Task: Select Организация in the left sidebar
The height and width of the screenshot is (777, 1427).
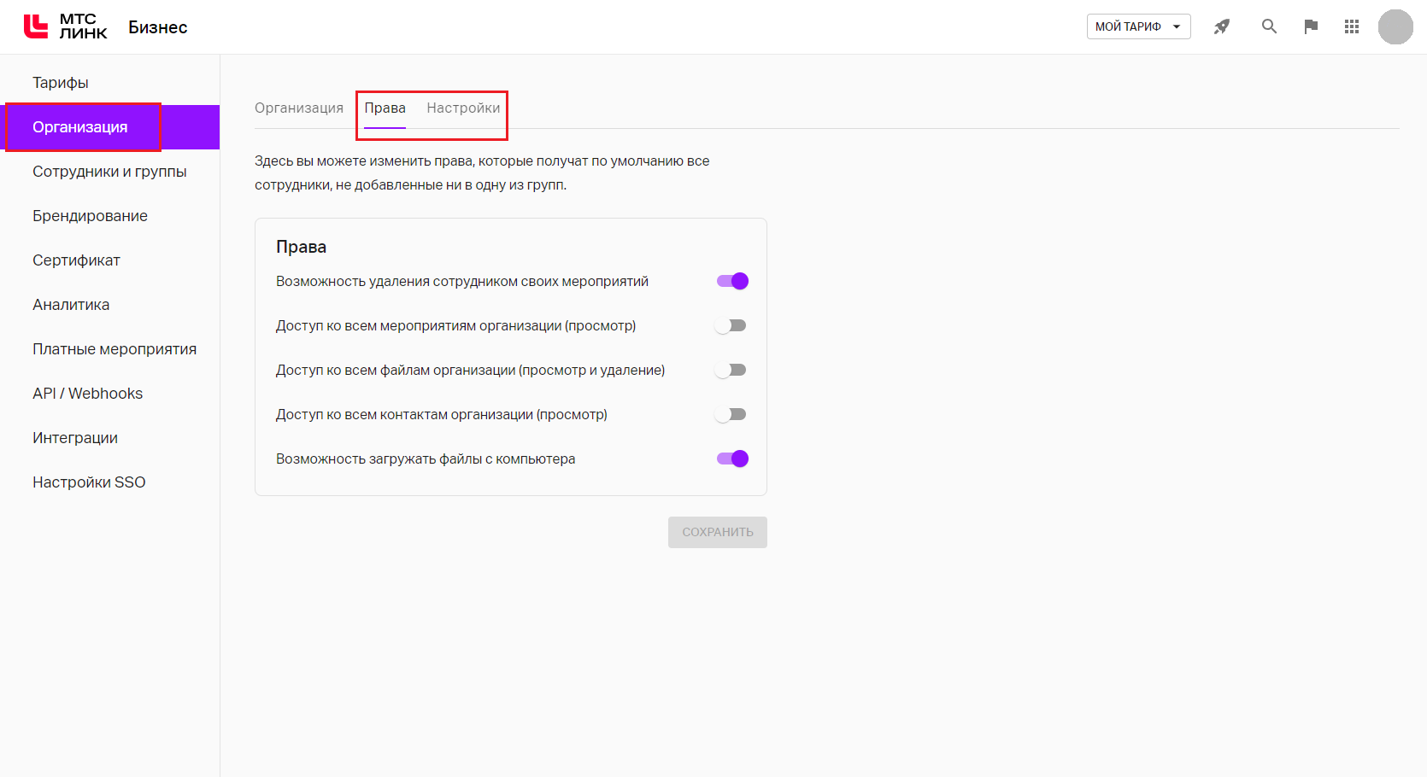Action: [109, 127]
